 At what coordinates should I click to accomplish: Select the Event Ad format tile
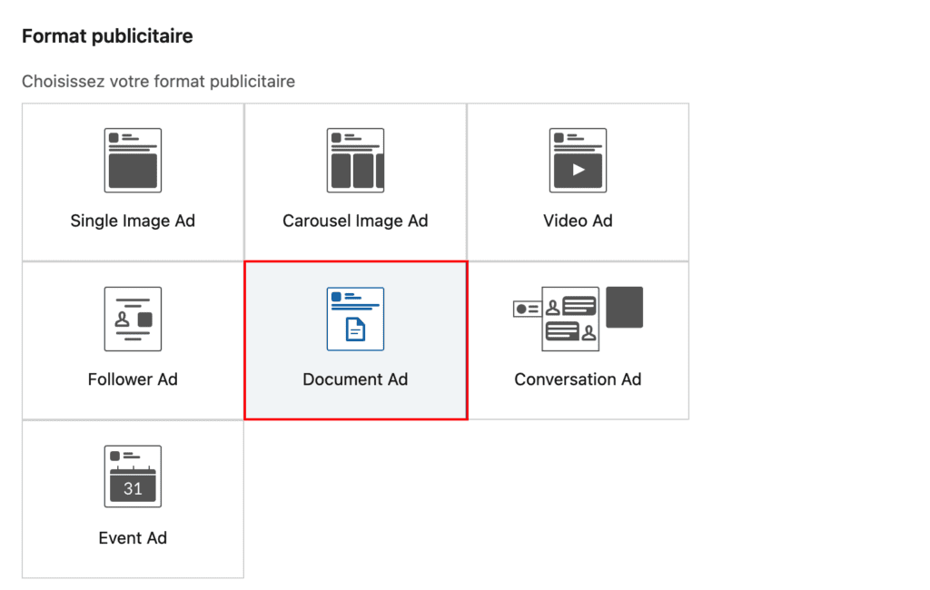click(133, 501)
